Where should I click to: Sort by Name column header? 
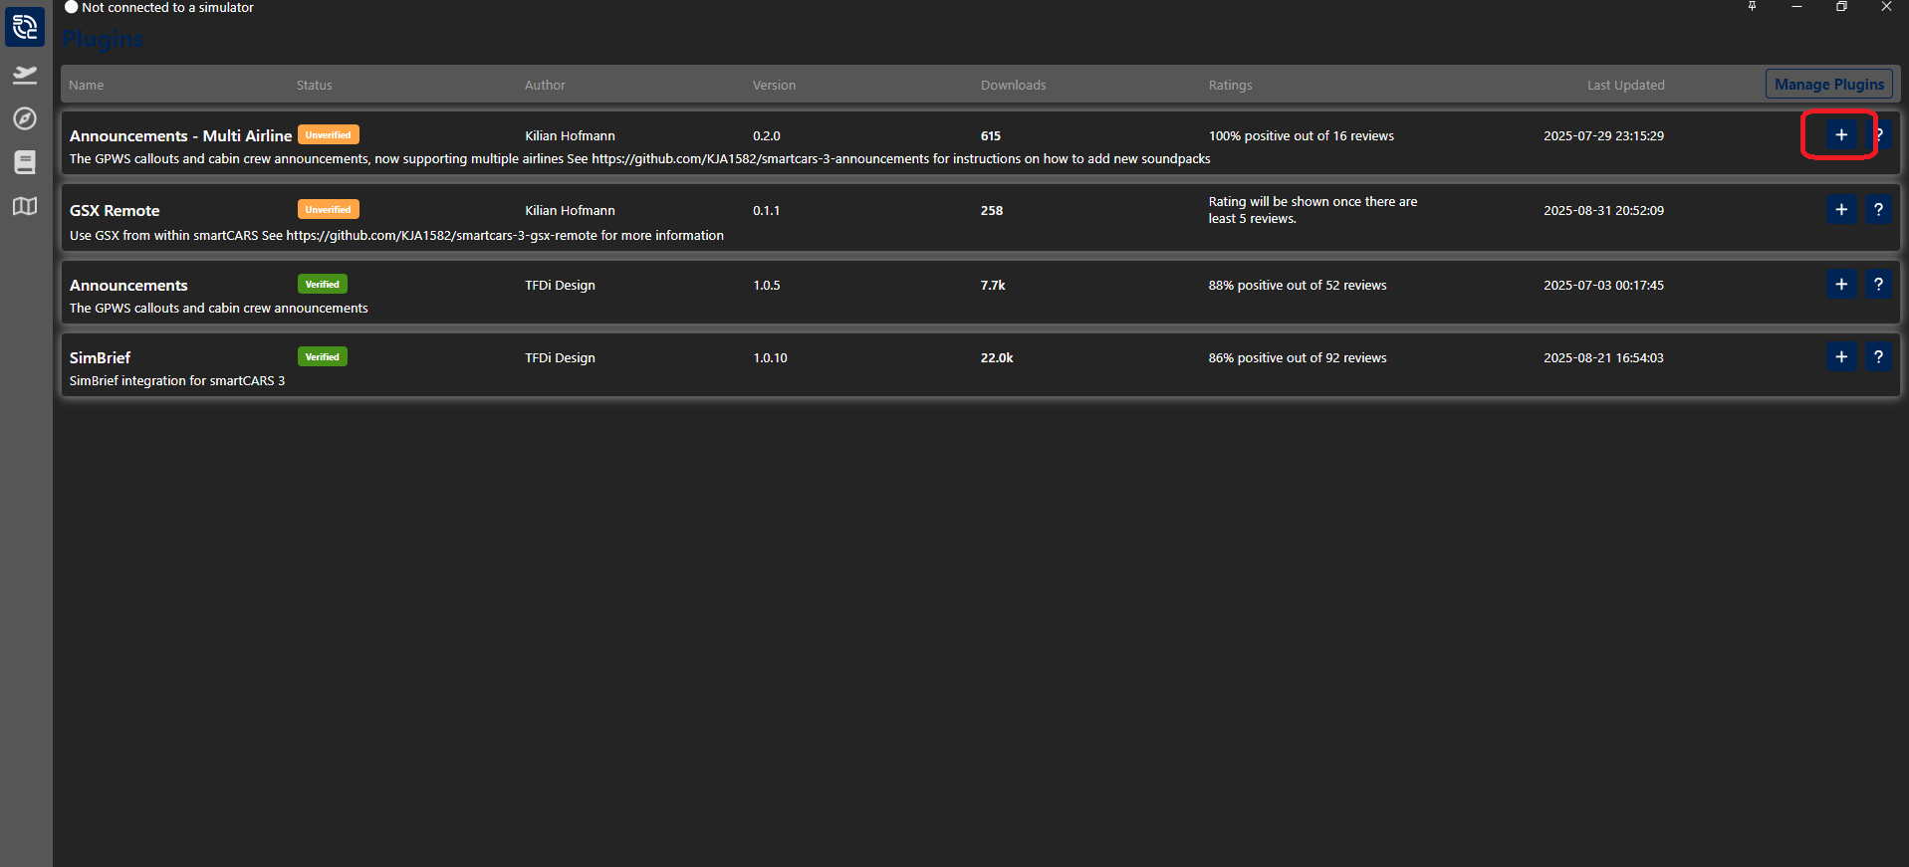pos(87,86)
